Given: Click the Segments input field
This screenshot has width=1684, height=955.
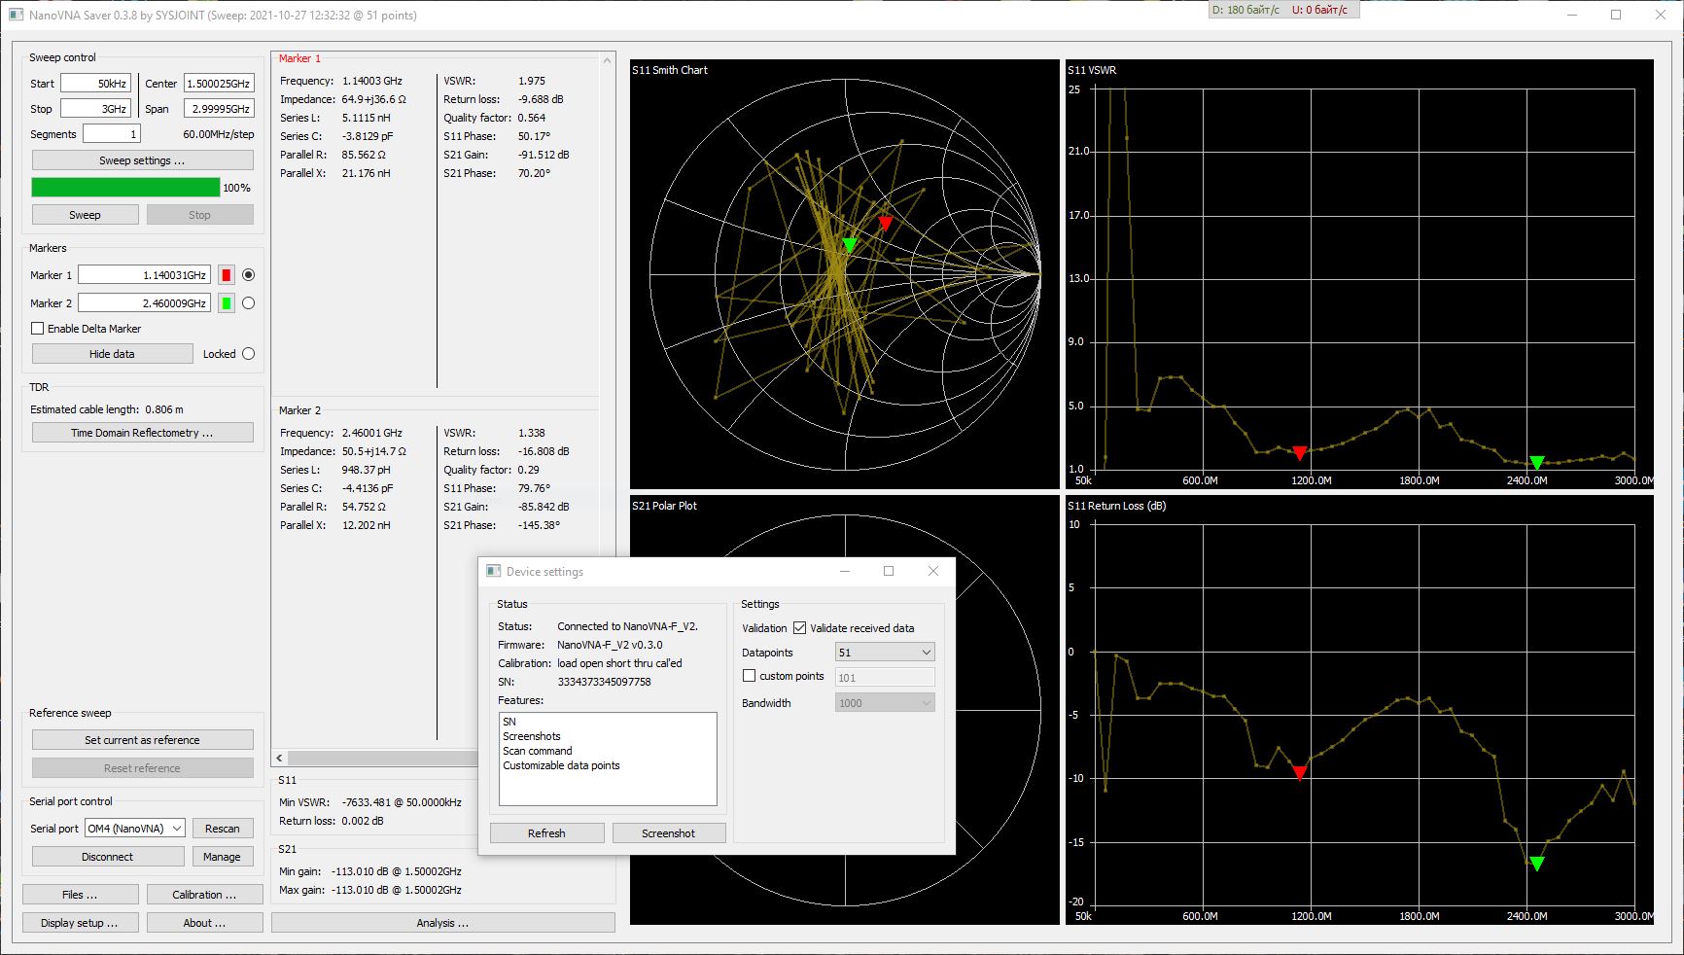Looking at the screenshot, I should coord(112,134).
